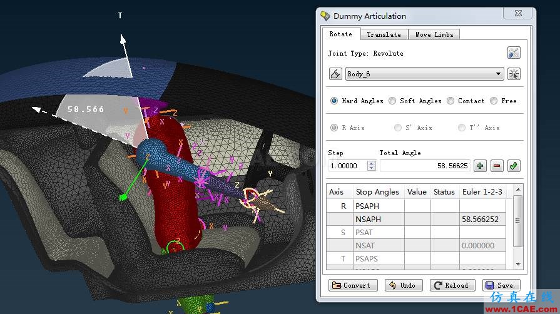Select the R Axis radio button
560x314 pixels.
click(x=334, y=128)
